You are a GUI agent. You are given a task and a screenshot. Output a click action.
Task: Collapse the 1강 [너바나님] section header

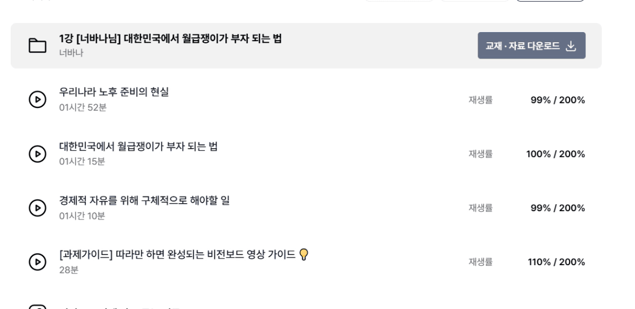pos(170,39)
